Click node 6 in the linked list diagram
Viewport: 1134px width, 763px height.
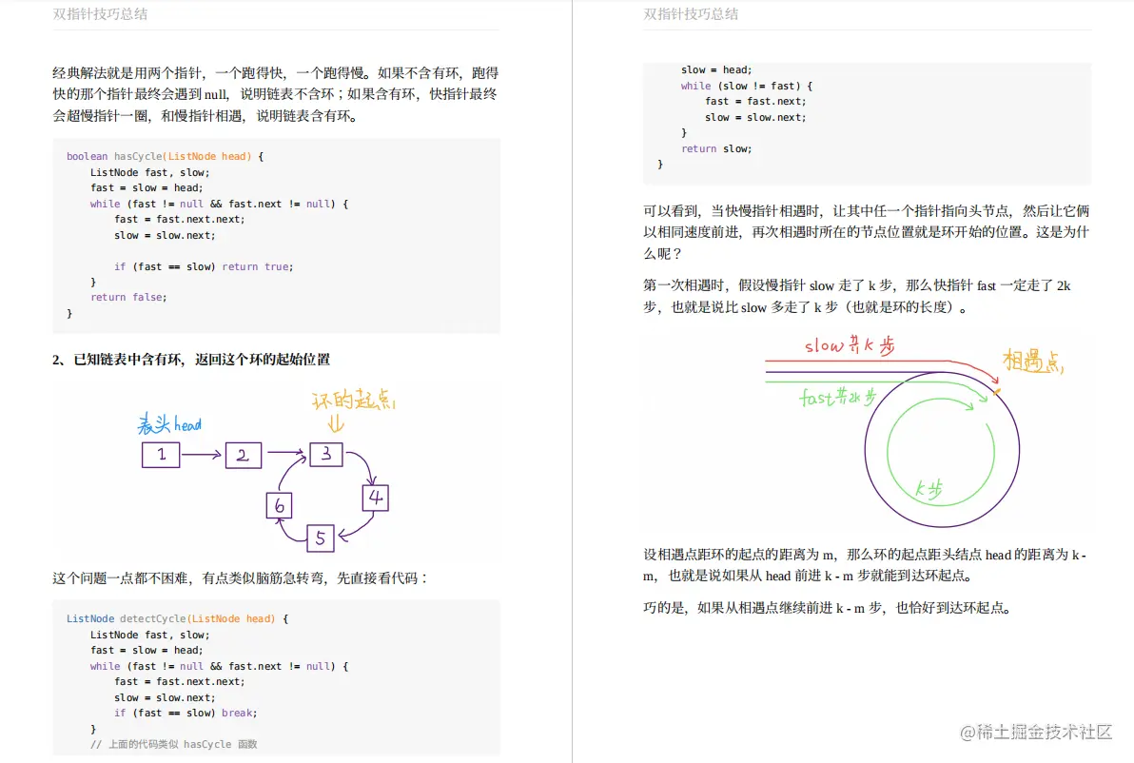tap(279, 505)
